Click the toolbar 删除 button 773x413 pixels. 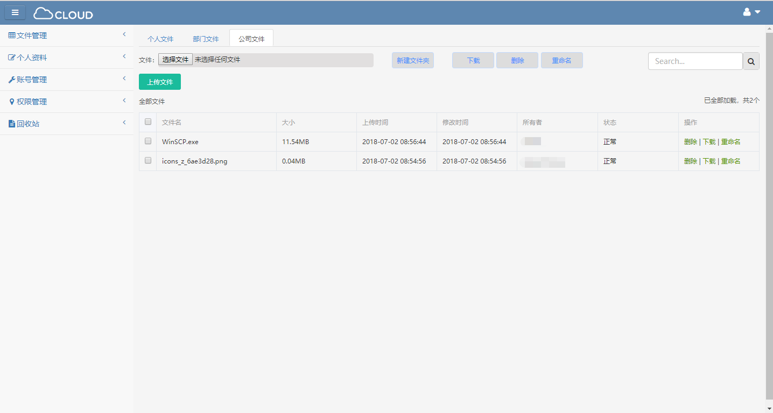click(517, 60)
